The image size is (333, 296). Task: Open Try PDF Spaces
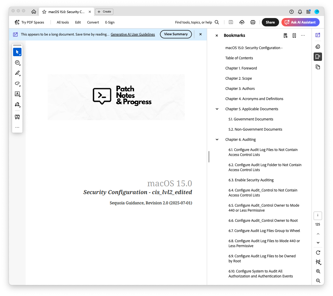(x=29, y=22)
